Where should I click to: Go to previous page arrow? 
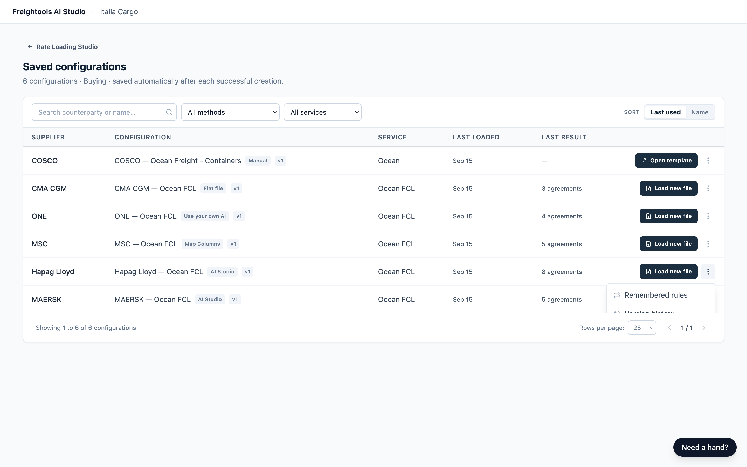point(669,328)
